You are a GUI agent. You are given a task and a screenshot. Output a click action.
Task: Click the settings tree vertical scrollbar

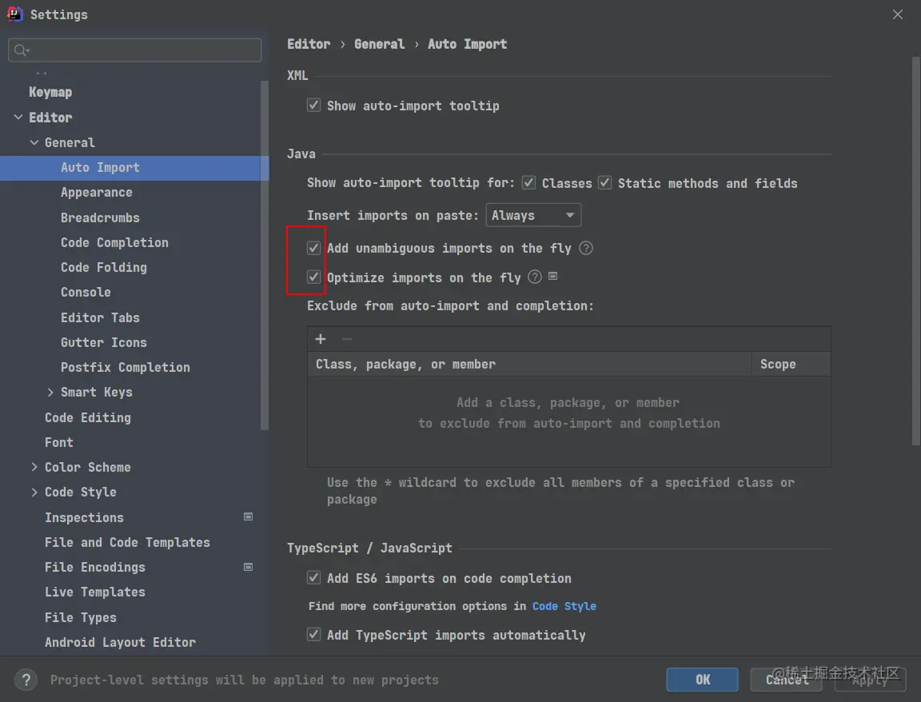click(265, 256)
